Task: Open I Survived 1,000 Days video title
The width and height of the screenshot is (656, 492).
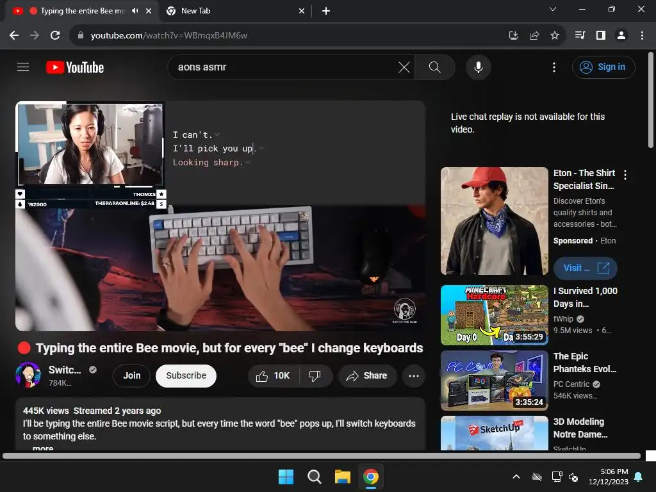Action: 586,297
